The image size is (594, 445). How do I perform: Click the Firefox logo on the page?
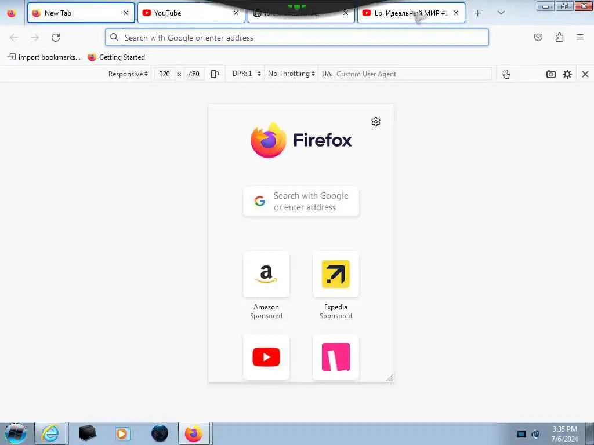point(301,140)
